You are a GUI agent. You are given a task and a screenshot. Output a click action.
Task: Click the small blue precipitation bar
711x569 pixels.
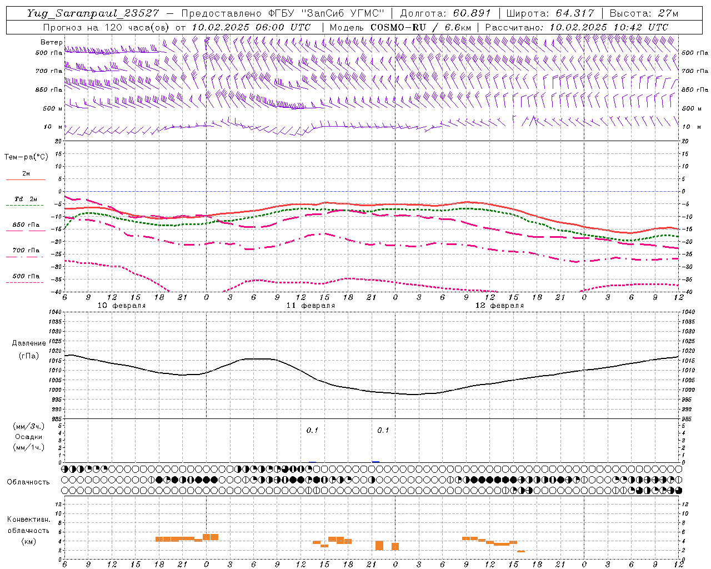coord(375,461)
